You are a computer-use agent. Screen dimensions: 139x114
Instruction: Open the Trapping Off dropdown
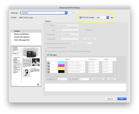tap(69, 39)
